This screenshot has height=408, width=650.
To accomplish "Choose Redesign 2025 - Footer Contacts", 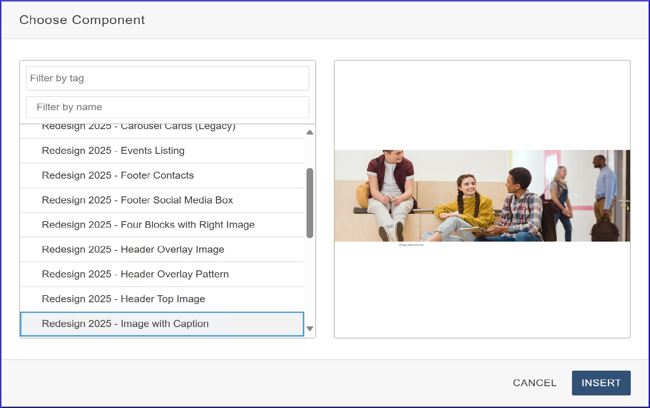I will [x=118, y=175].
